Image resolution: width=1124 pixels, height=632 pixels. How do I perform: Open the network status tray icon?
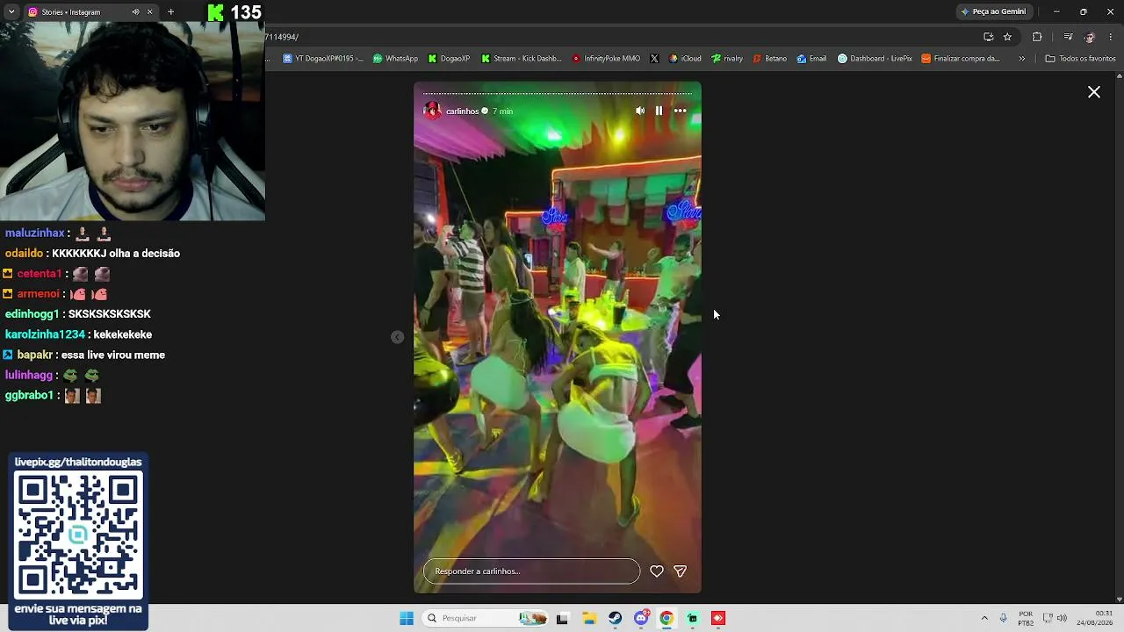pyautogui.click(x=1047, y=618)
